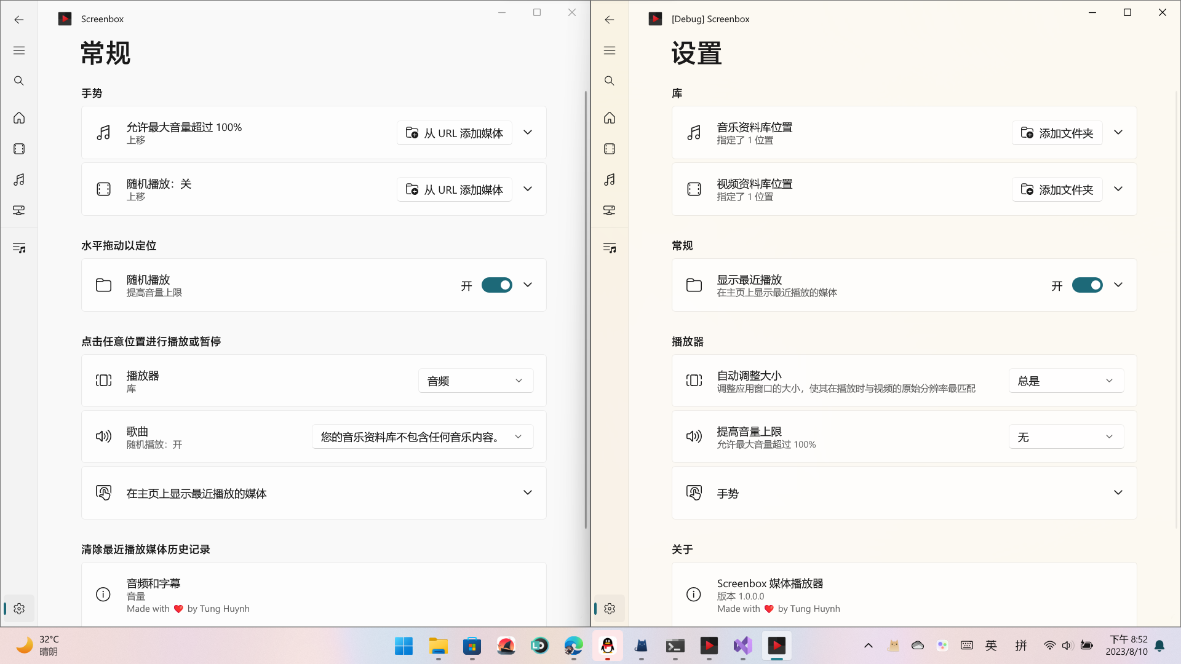Open Network icon in left Screenbox sidebar
Screen dimensions: 1181x664
(x=19, y=210)
